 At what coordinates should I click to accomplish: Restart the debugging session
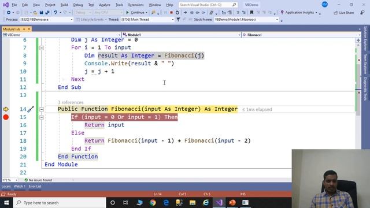(x=177, y=13)
